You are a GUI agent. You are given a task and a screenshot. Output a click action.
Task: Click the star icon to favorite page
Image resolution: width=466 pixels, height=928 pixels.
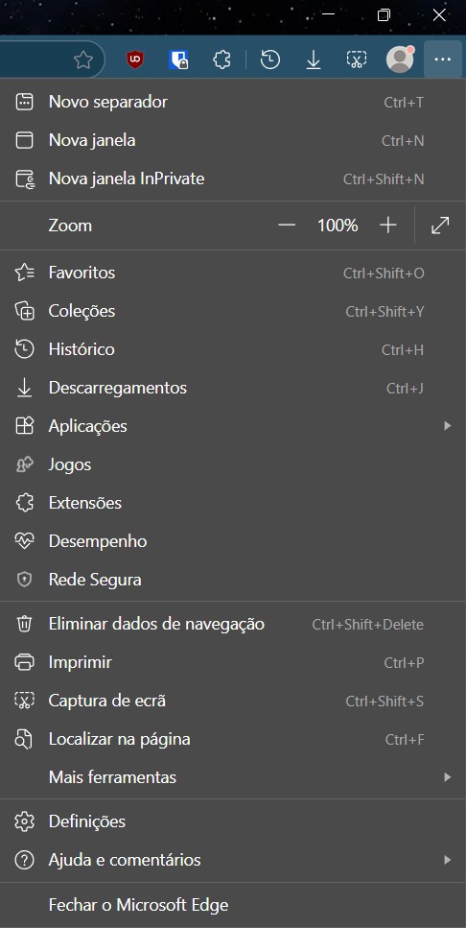tap(83, 59)
